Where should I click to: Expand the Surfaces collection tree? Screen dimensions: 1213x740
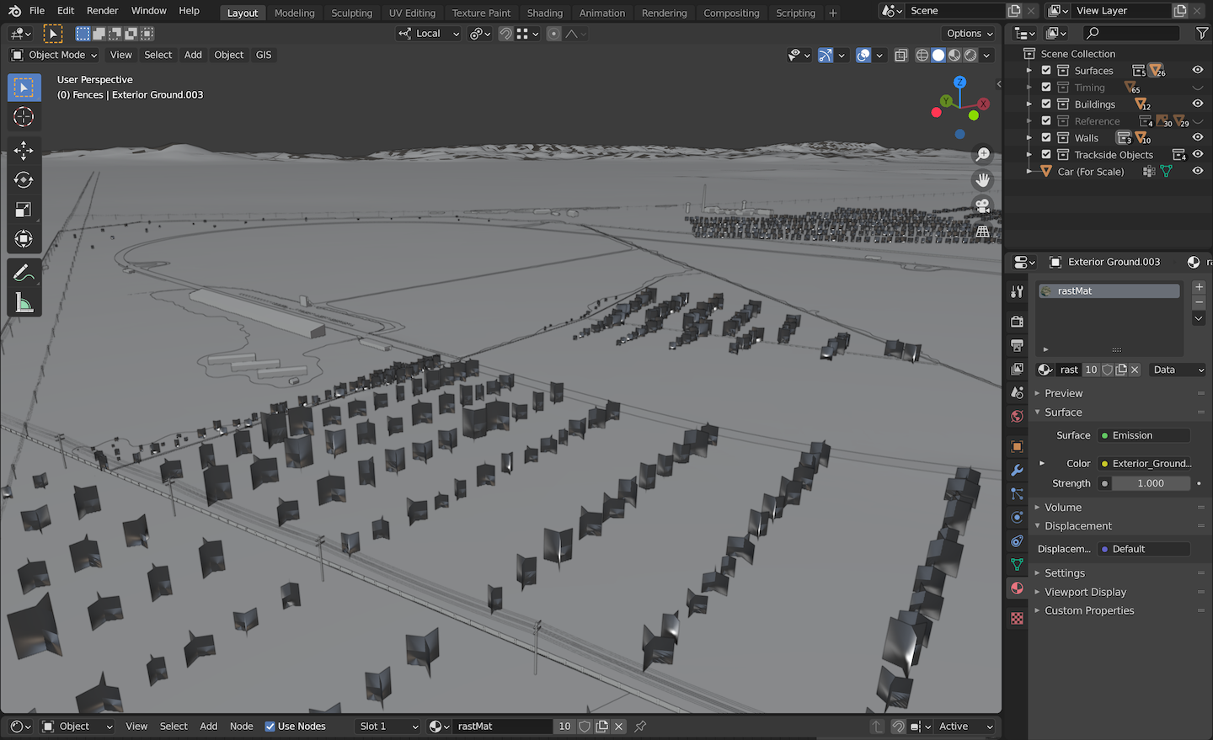pos(1029,71)
